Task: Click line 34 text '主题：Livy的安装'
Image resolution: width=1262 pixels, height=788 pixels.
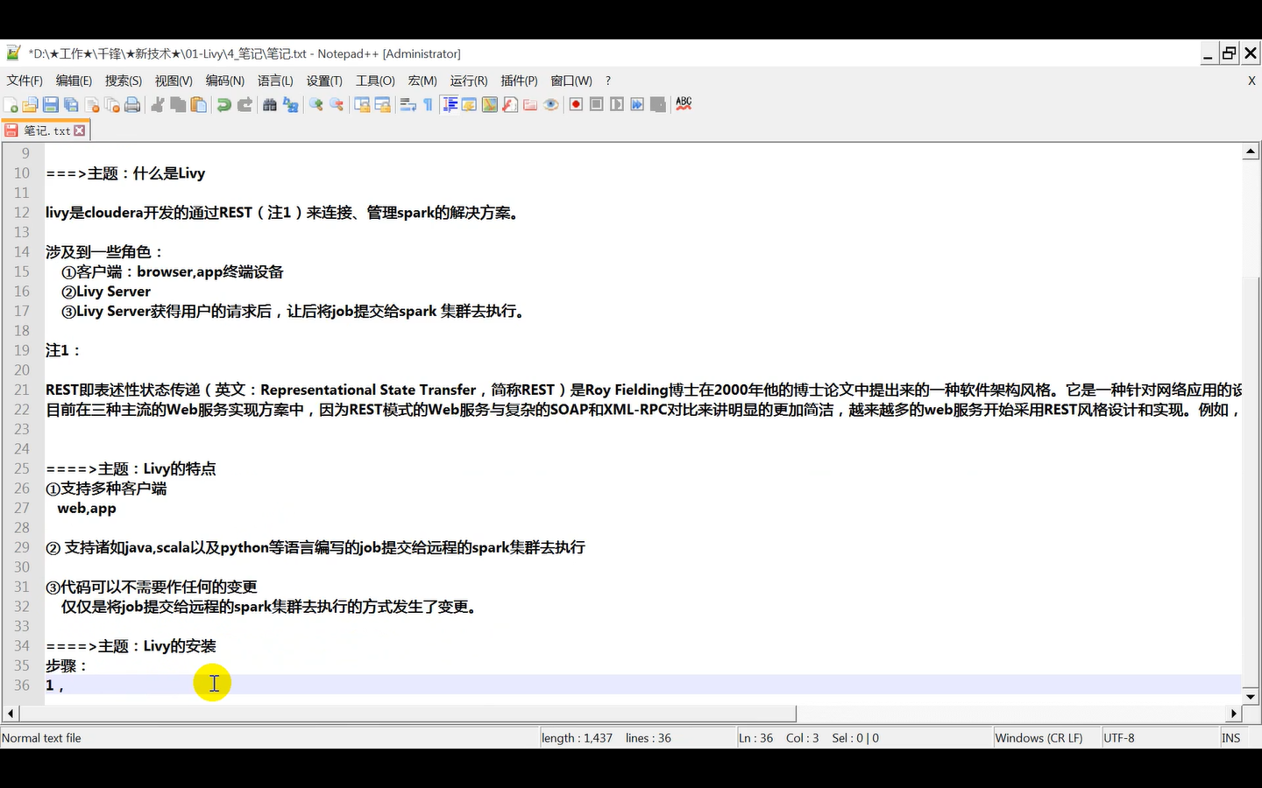Action: point(157,646)
